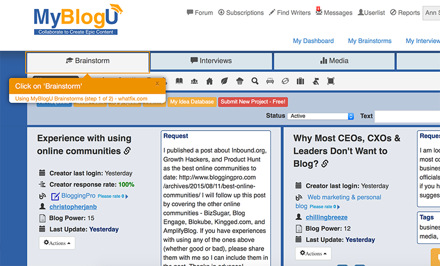
Task: Expand Actions menu for CEOs blog project
Action: click(x=313, y=253)
